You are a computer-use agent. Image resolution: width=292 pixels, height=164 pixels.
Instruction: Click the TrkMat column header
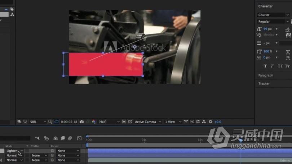point(35,146)
